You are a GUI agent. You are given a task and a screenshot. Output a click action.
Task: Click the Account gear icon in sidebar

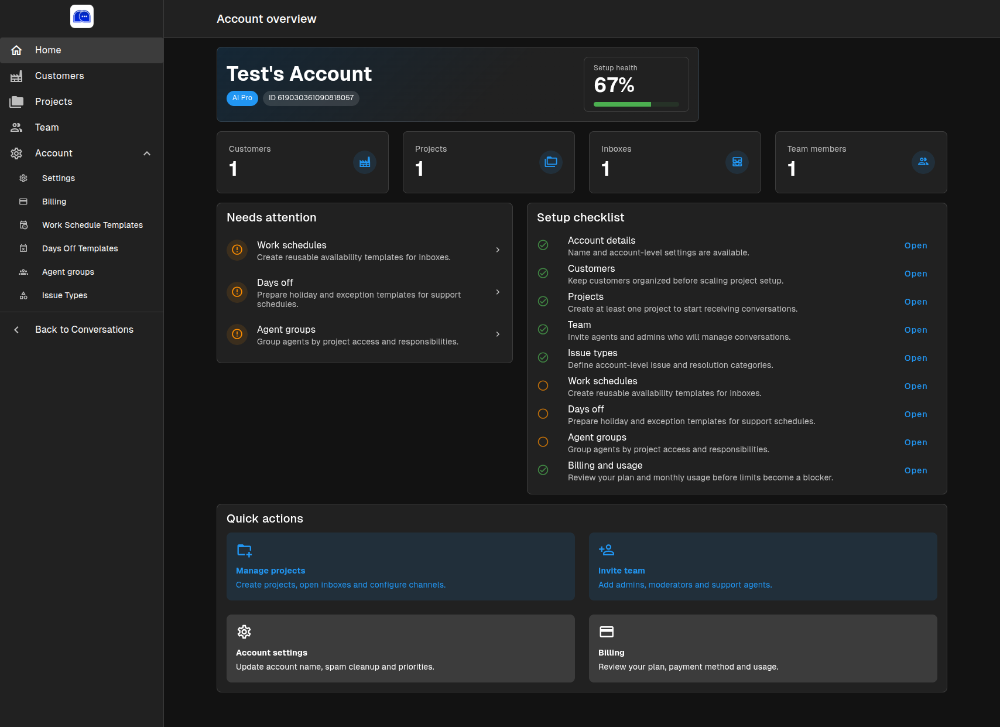click(x=16, y=153)
